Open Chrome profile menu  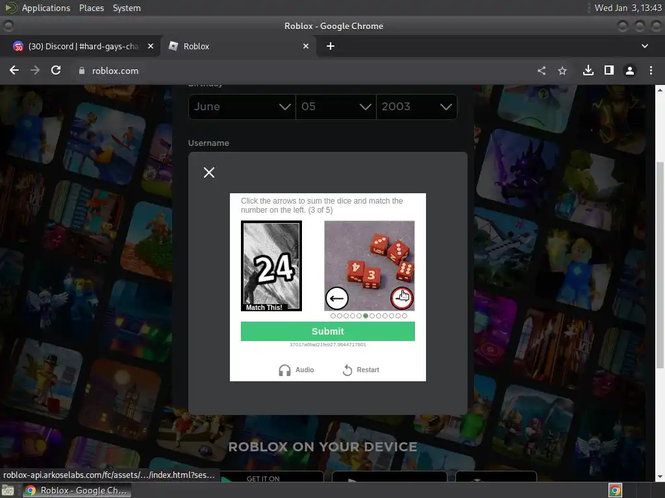[x=630, y=71]
